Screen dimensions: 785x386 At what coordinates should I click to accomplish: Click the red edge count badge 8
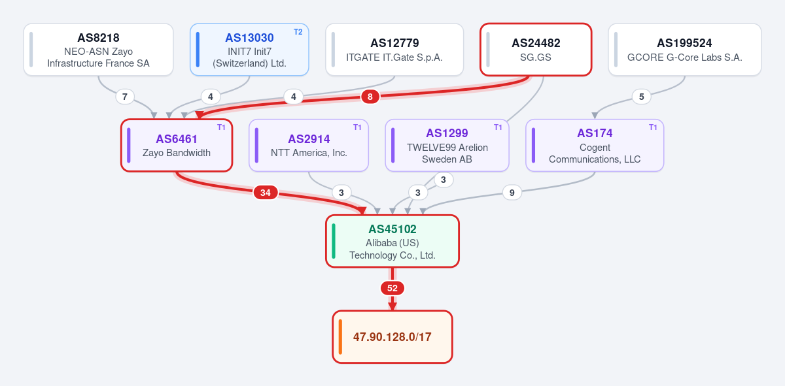370,97
